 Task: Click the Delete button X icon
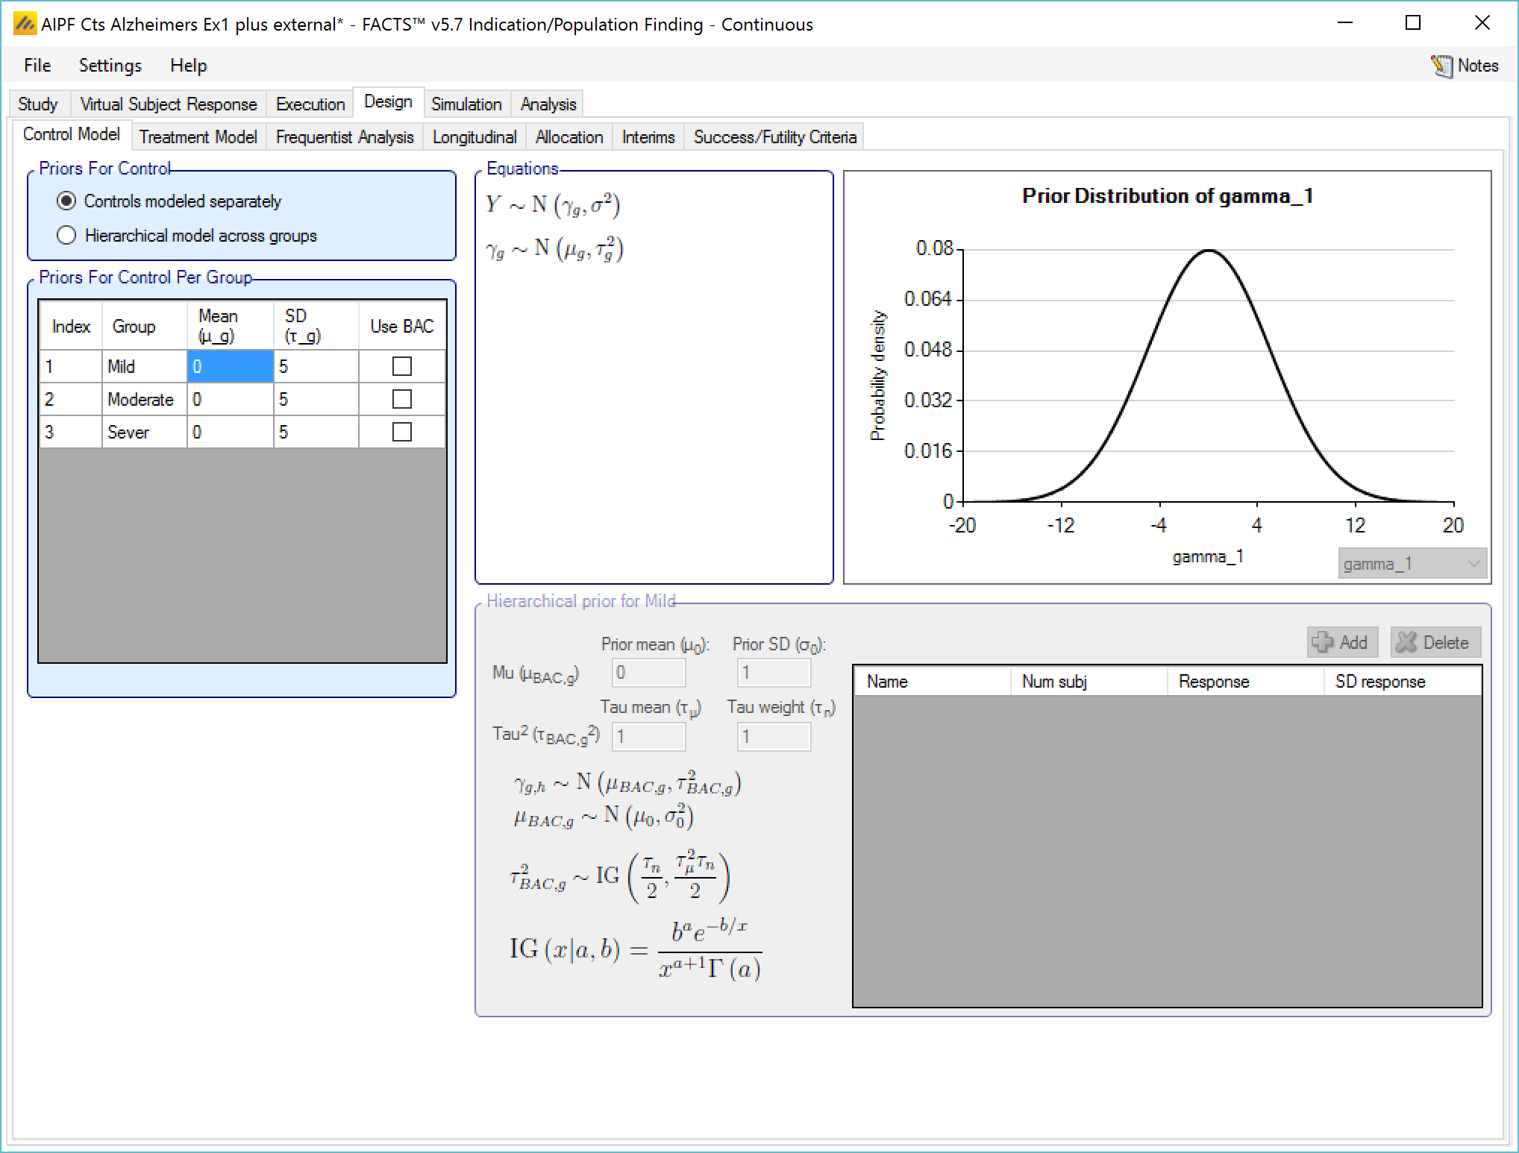(1406, 642)
